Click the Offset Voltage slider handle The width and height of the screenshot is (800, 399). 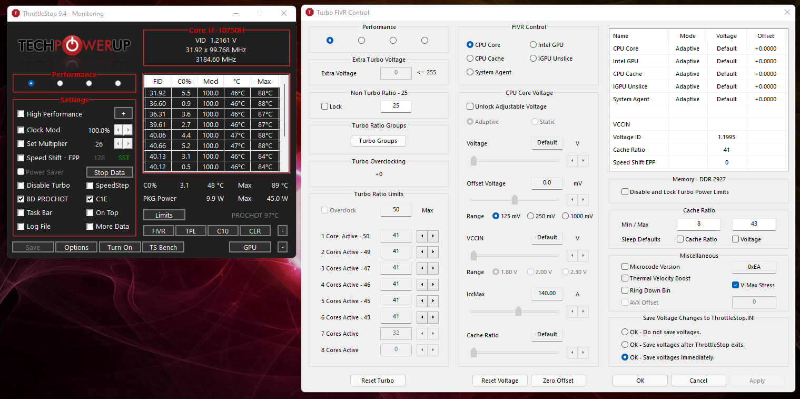(x=515, y=200)
